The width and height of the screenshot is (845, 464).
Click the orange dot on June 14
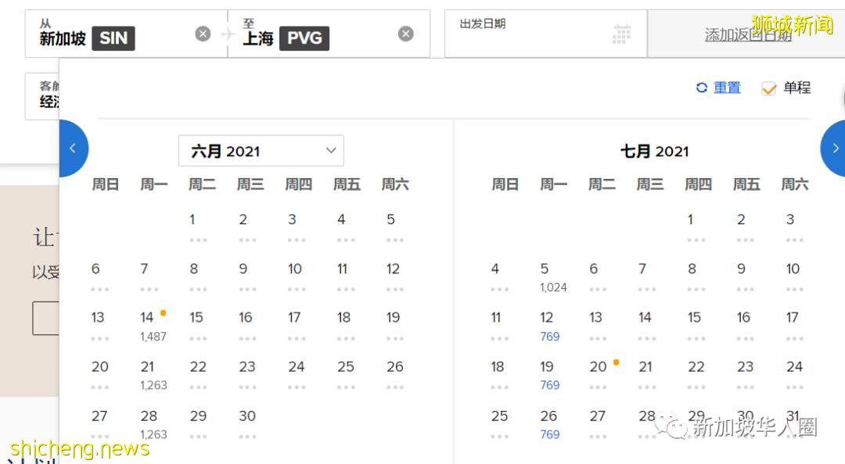164,311
